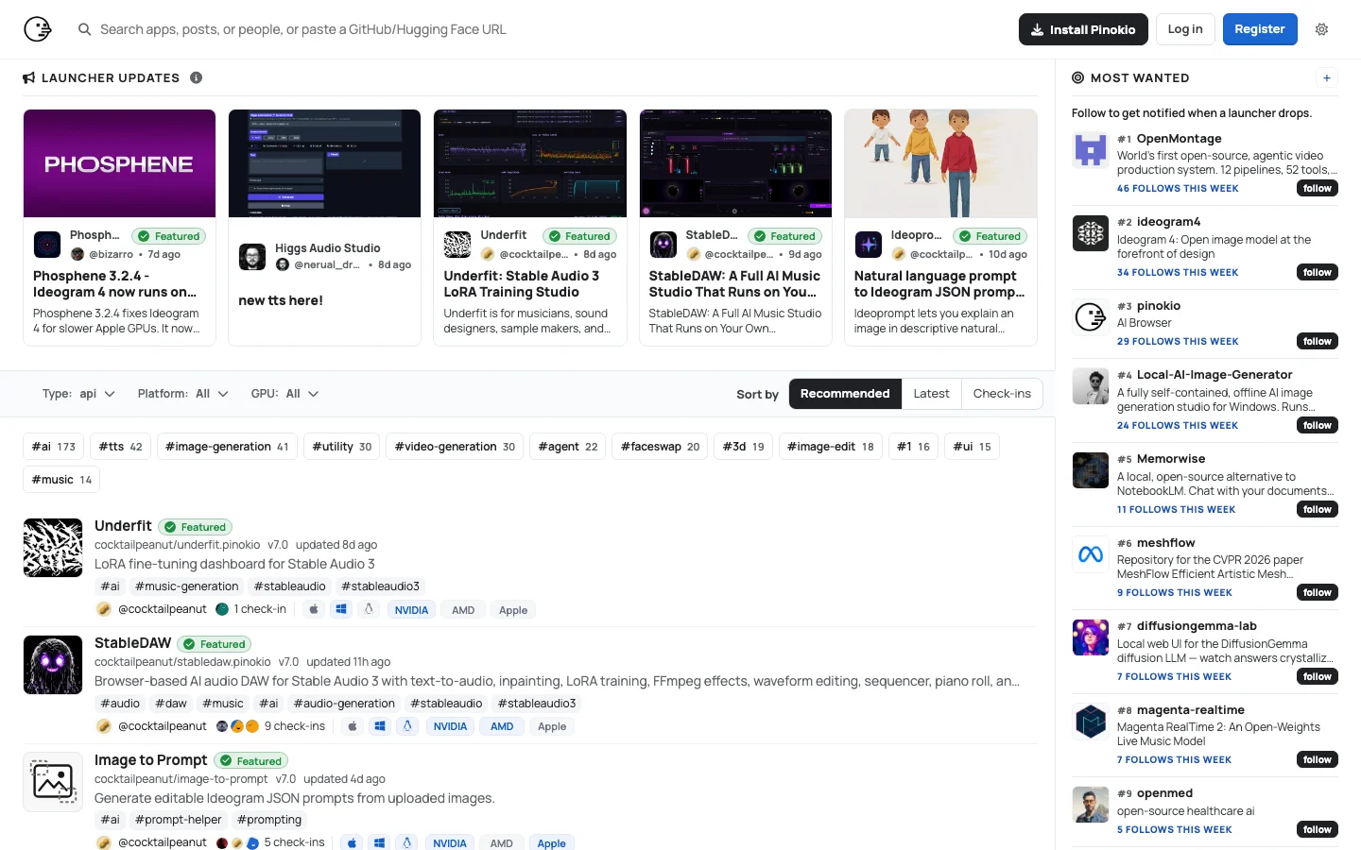Image resolution: width=1361 pixels, height=850 pixels.
Task: Click the Log in button
Action: pyautogui.click(x=1185, y=29)
